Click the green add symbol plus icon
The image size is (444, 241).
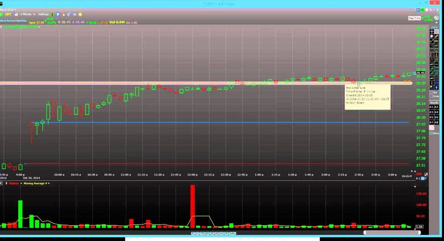tap(2, 14)
